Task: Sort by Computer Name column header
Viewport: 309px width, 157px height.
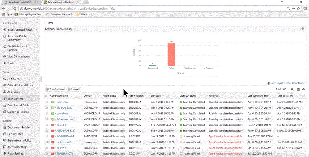Action: pos(59,96)
